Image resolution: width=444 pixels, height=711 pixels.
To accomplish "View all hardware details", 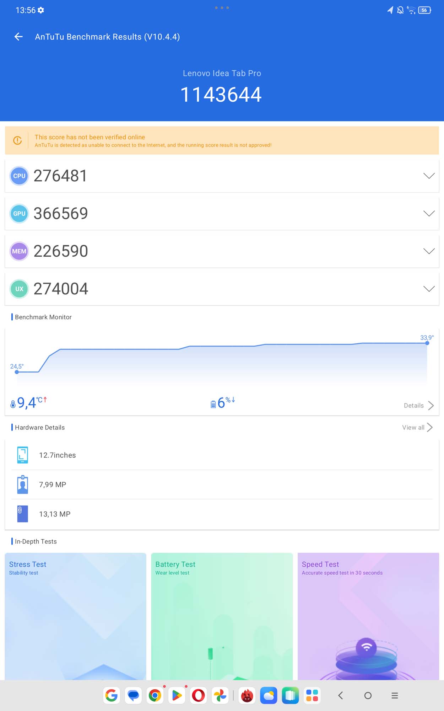I will point(417,427).
